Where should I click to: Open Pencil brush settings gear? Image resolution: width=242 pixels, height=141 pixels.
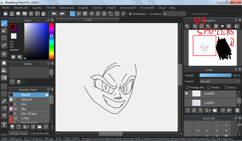coord(47,95)
